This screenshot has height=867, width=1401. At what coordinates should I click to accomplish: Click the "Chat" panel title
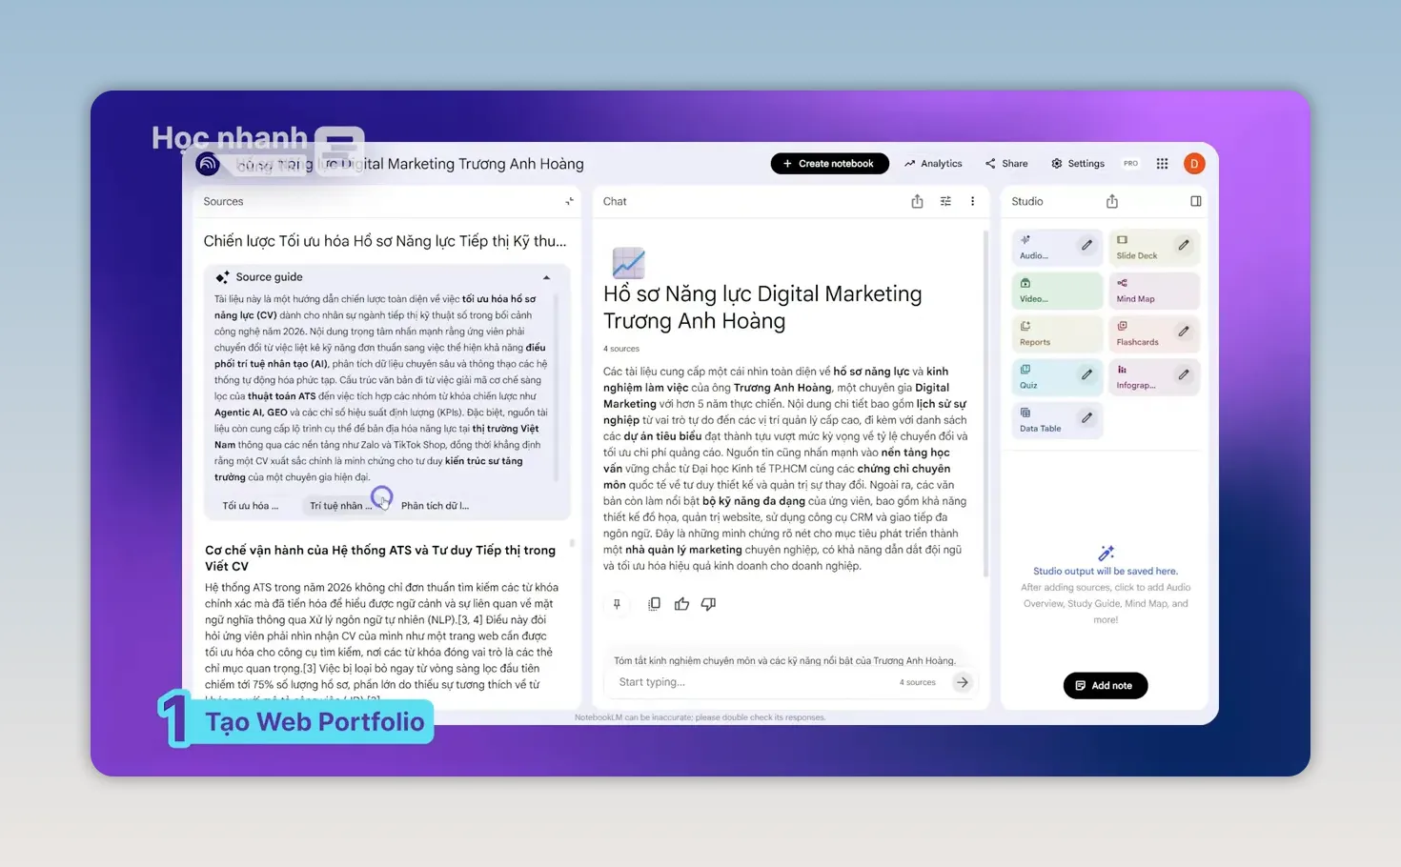[615, 201]
